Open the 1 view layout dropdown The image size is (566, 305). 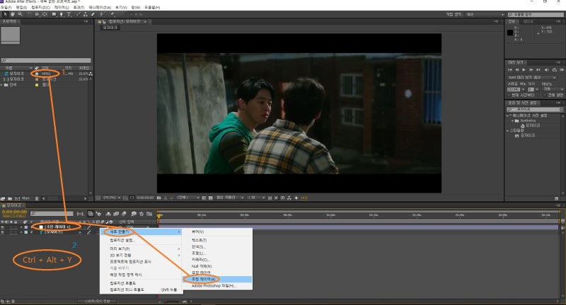coord(256,198)
